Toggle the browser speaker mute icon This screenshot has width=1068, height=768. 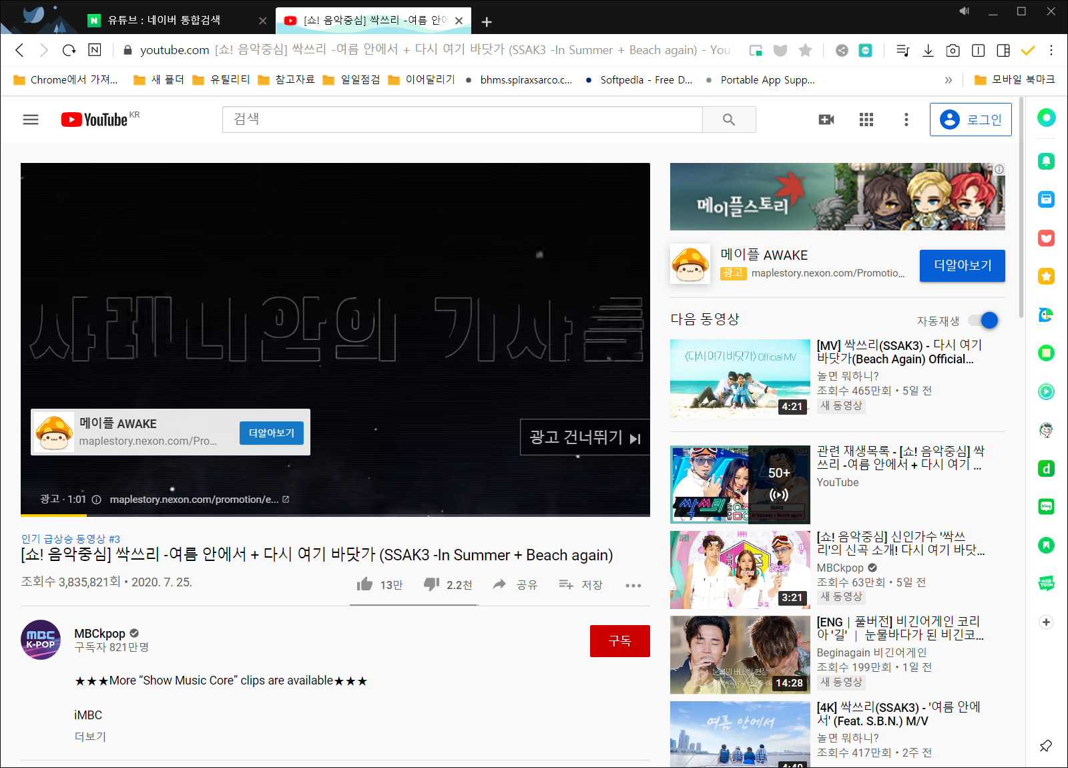(965, 11)
